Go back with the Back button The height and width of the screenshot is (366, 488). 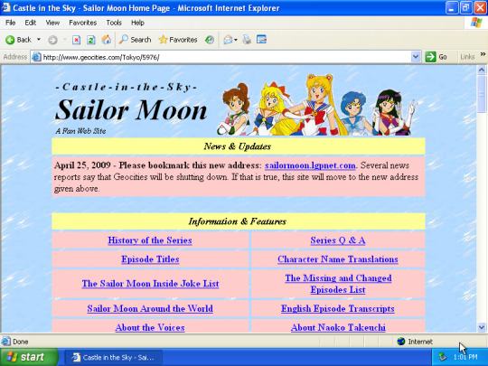[18, 40]
